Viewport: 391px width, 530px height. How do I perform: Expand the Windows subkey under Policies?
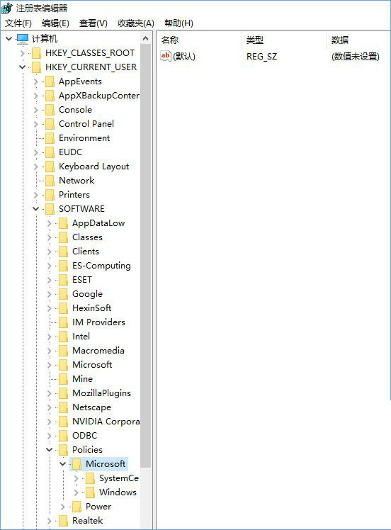coord(76,492)
